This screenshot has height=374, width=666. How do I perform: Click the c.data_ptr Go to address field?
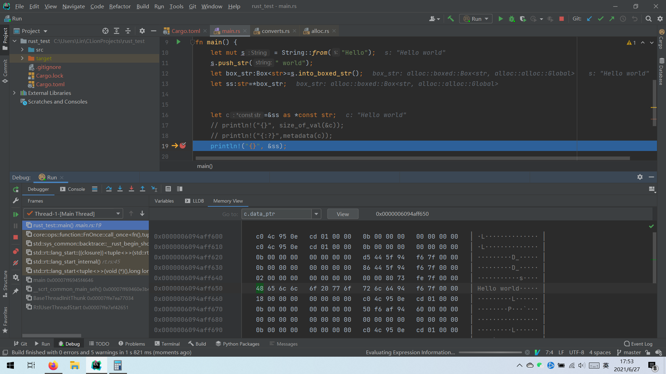(277, 214)
